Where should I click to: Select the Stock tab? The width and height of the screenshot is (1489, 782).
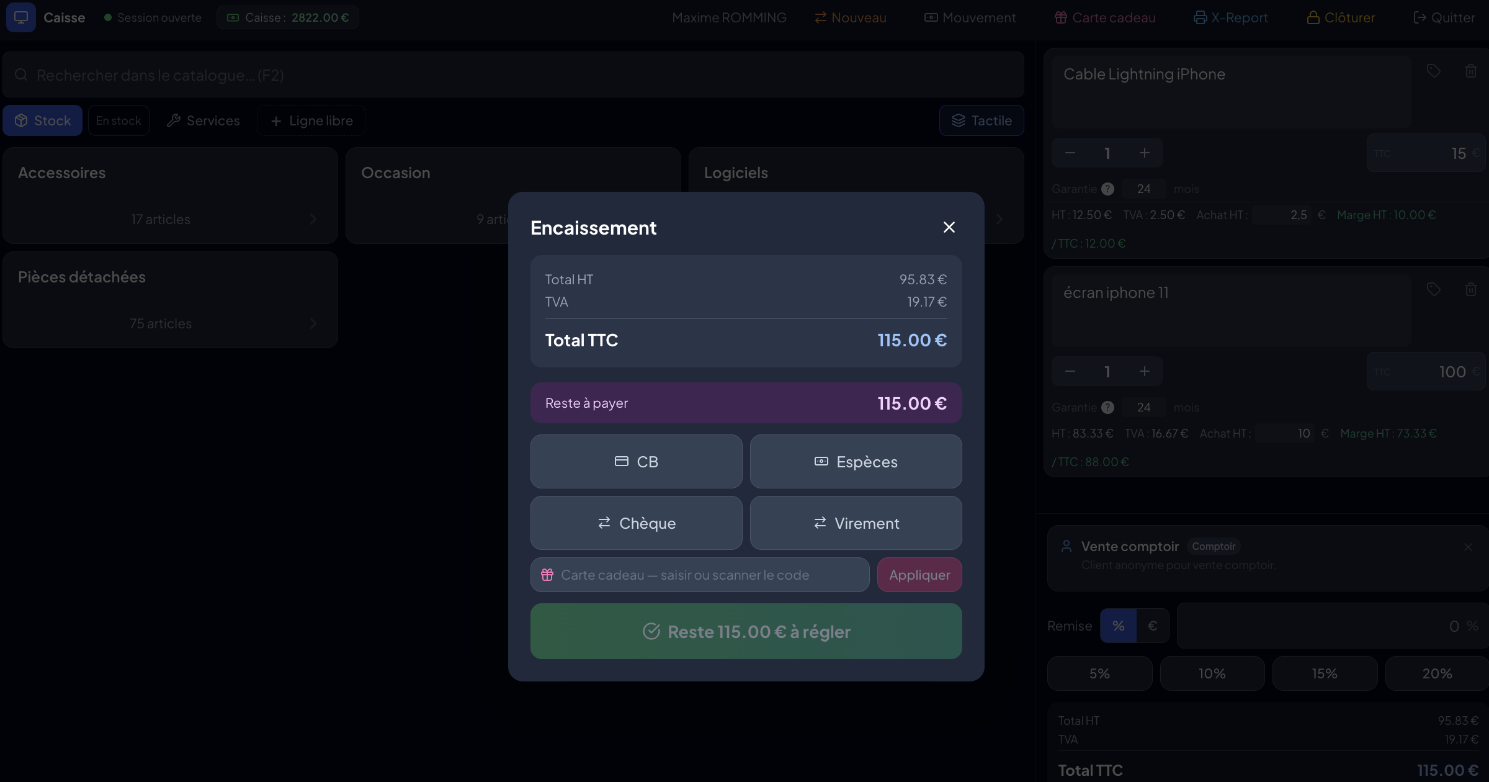tap(43, 120)
